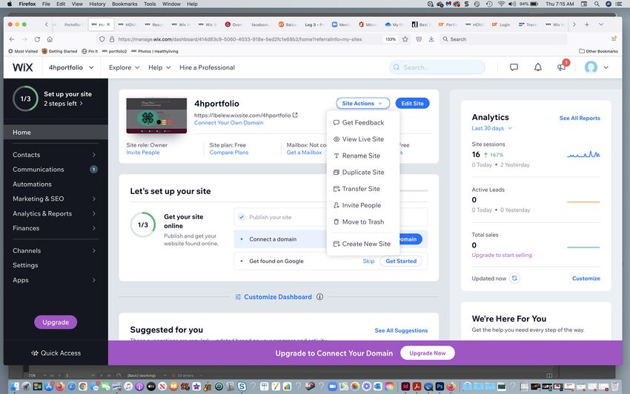Click Get Started for Google
The width and height of the screenshot is (630, 394).
[401, 261]
